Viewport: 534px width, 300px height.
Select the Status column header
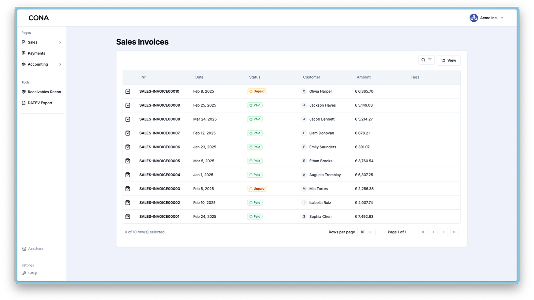pos(255,77)
